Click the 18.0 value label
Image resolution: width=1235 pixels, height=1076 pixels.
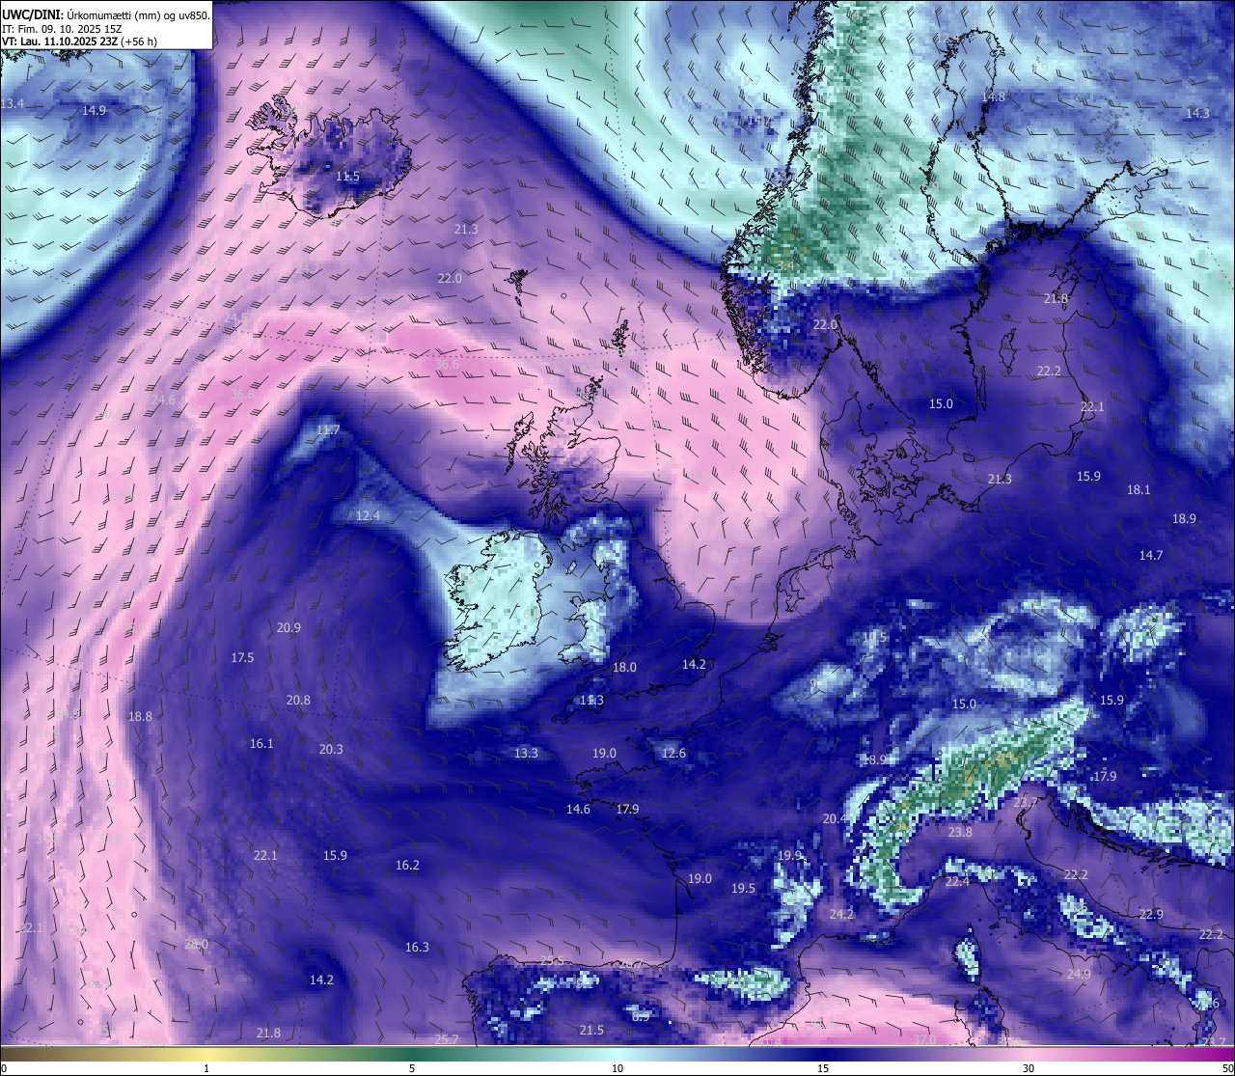(x=624, y=667)
